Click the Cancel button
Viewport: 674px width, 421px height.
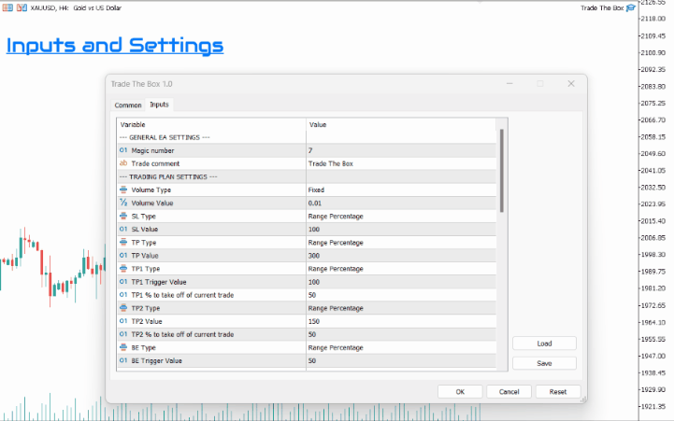pyautogui.click(x=509, y=391)
